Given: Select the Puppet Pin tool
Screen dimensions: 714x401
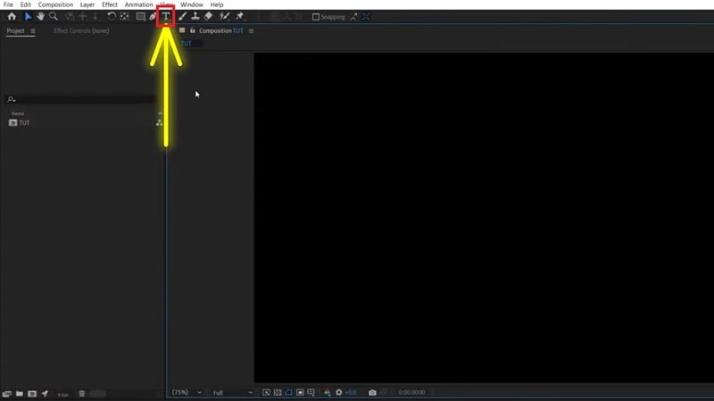Looking at the screenshot, I should pos(240,16).
